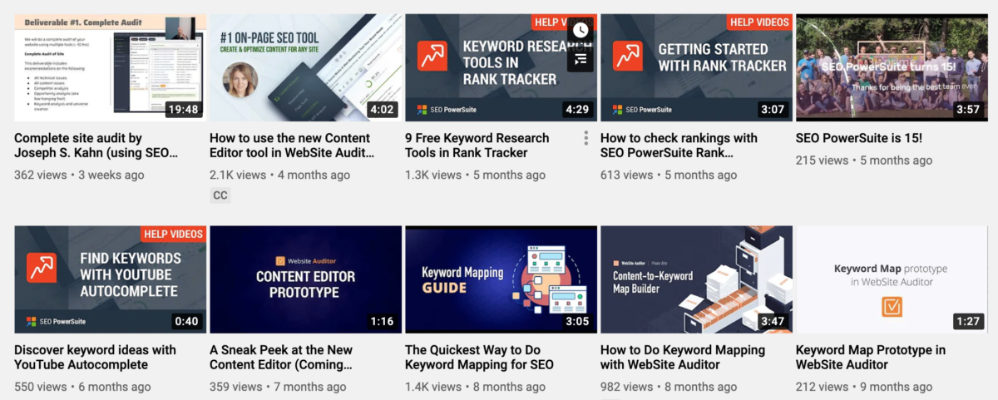Open the Content-to-Keyword Map Builder thumbnail

pyautogui.click(x=696, y=279)
